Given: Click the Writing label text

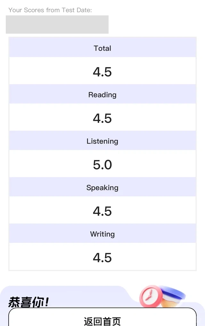Looking at the screenshot, I should [102, 234].
